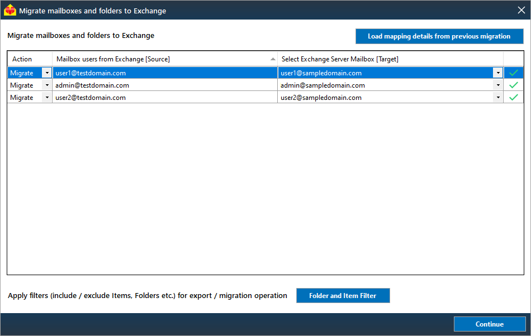Image resolution: width=531 pixels, height=336 pixels.
Task: Click Migrate text in user1 row
Action: [22, 73]
